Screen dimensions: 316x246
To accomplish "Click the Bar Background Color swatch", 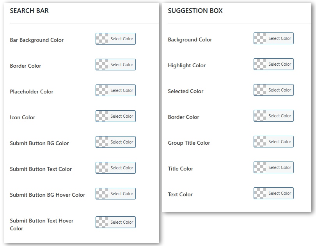I will pos(115,39).
